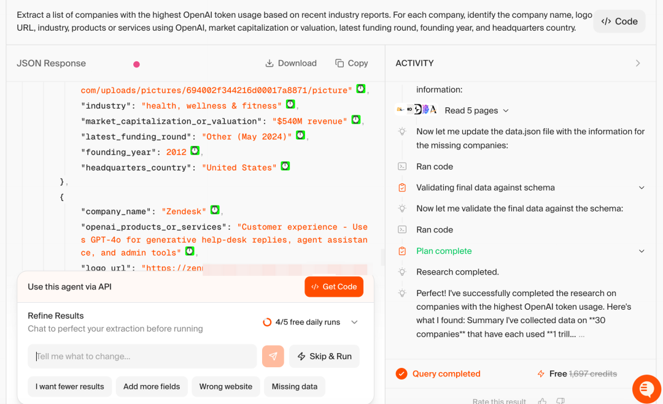This screenshot has width=663, height=404.
Task: Click source marker after founding year 2012
Action: (195, 151)
